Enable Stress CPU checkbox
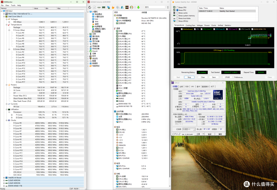 point(177,7)
